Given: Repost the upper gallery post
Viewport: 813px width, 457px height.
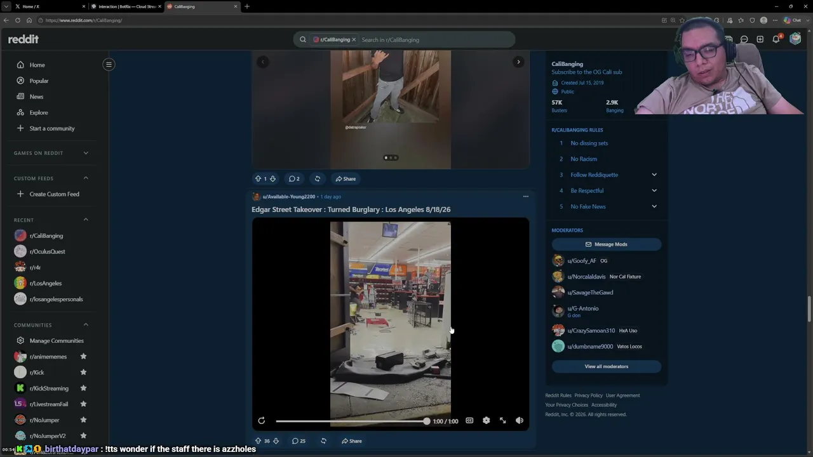Looking at the screenshot, I should pyautogui.click(x=318, y=178).
